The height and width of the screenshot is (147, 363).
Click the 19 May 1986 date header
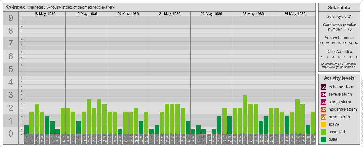(86, 14)
